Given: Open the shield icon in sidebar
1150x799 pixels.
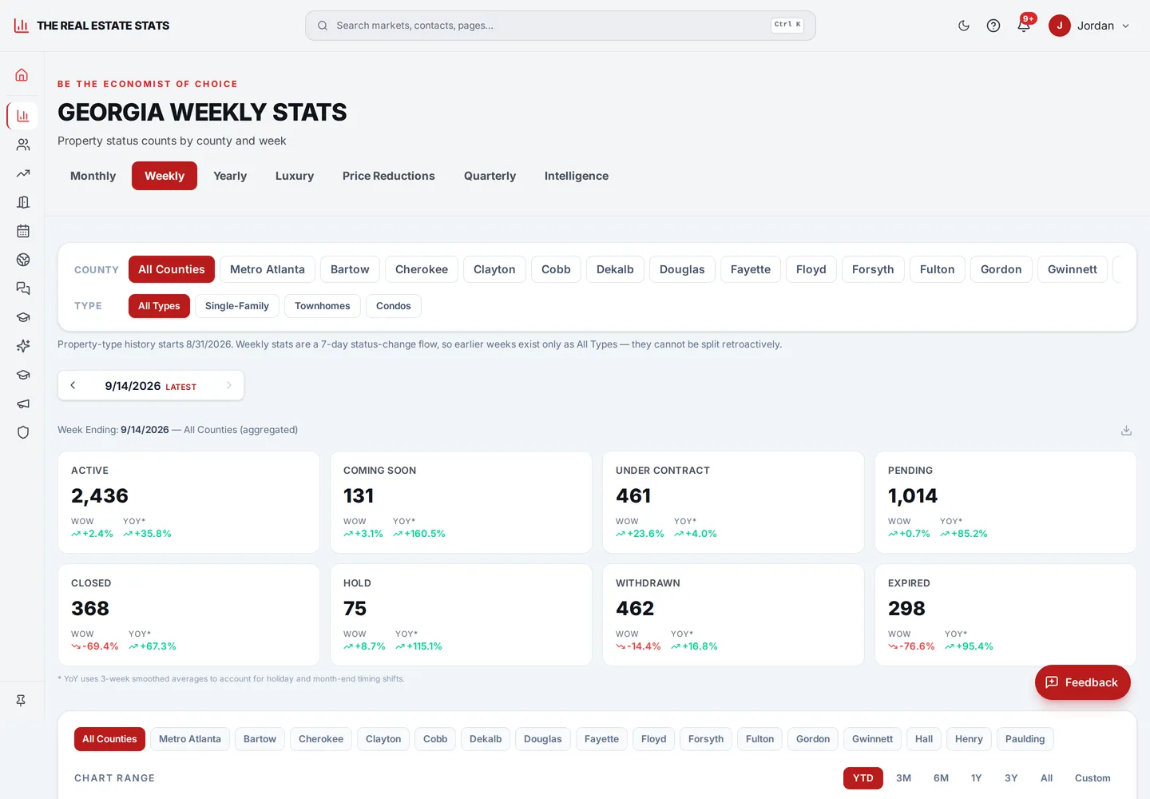Looking at the screenshot, I should [22, 432].
